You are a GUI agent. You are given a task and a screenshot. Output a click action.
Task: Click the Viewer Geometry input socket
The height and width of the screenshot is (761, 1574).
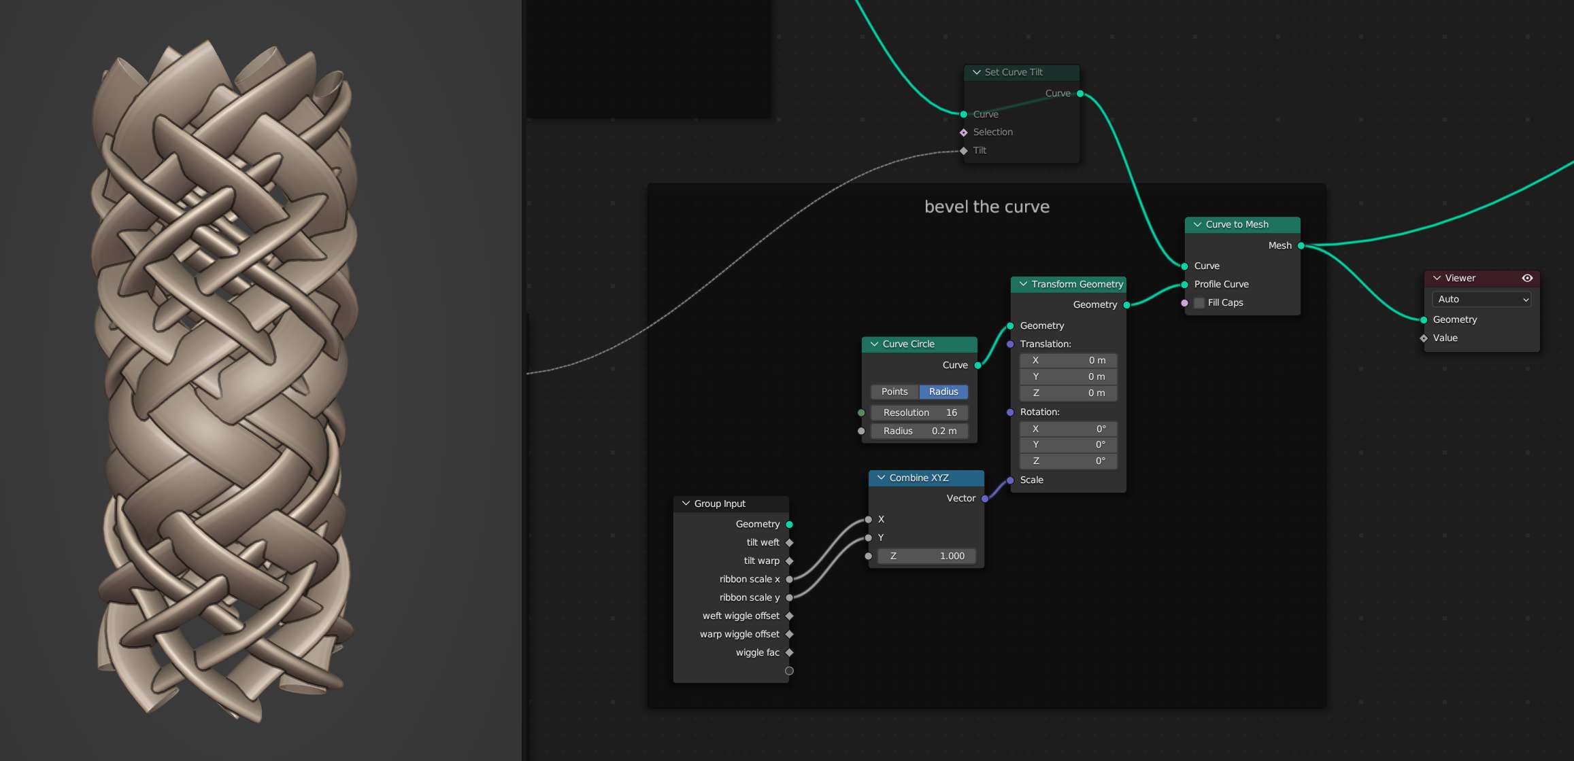1424,320
